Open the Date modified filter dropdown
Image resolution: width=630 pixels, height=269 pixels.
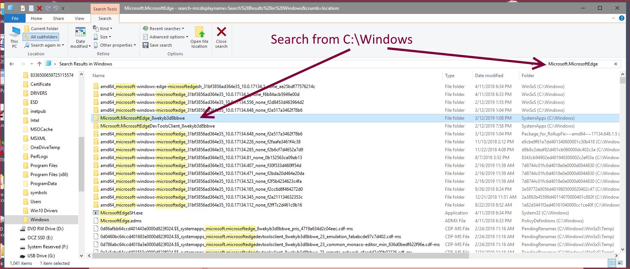(x=80, y=37)
